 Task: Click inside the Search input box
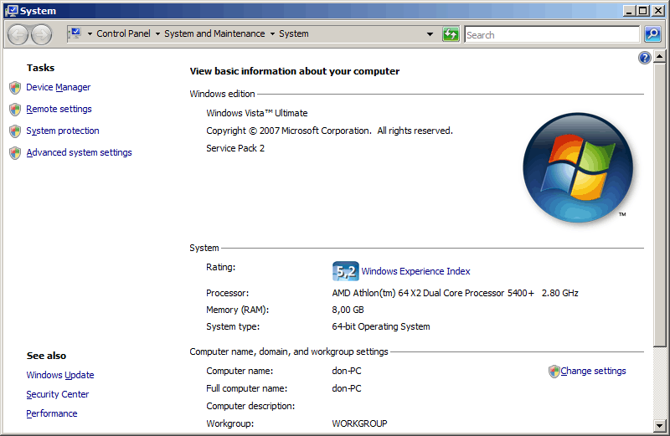tap(551, 35)
